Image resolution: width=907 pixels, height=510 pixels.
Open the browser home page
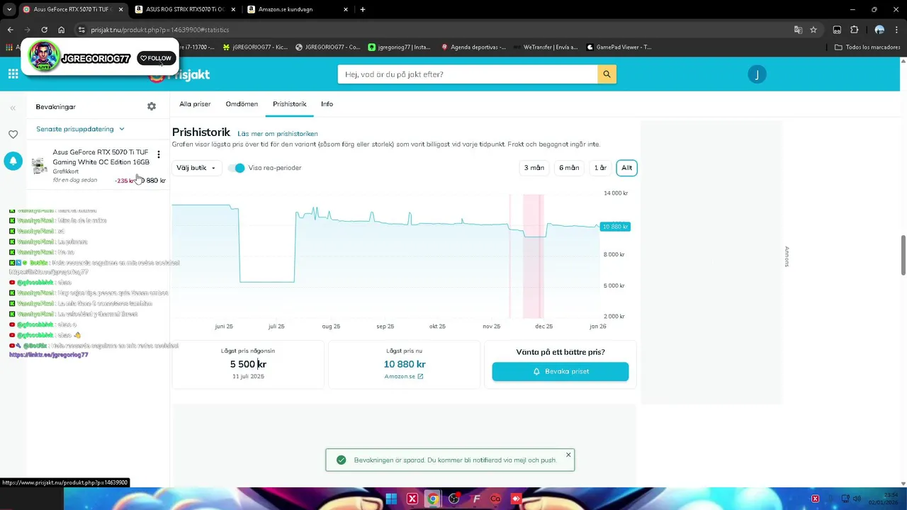pos(62,30)
